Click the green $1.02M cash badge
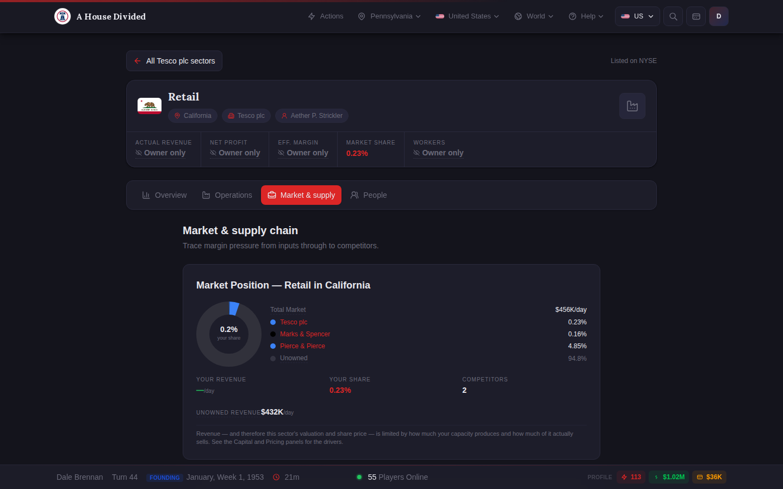Viewport: 783px width, 489px height. 669,477
